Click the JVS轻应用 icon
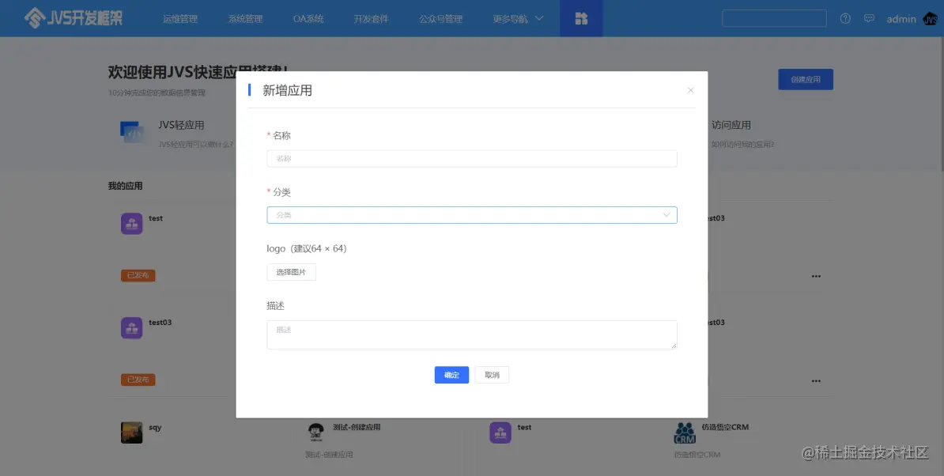Viewport: 944px width, 476px height. click(x=132, y=132)
